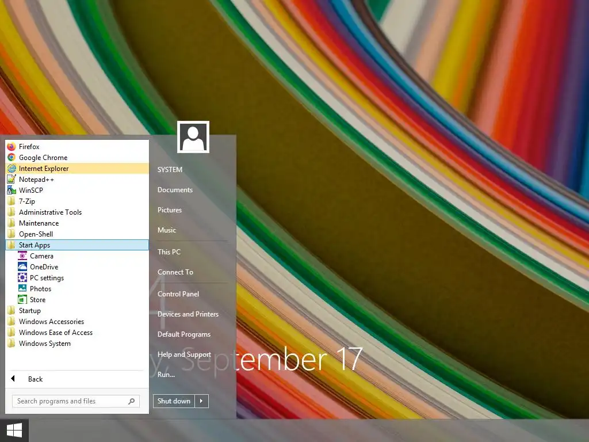Open the Shut down options arrow

[201, 401]
